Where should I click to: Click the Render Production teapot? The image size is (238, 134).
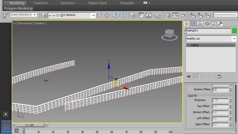pos(183,15)
